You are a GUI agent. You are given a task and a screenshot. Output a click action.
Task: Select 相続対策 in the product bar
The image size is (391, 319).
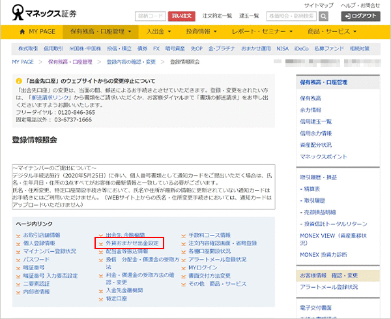tap(359, 49)
